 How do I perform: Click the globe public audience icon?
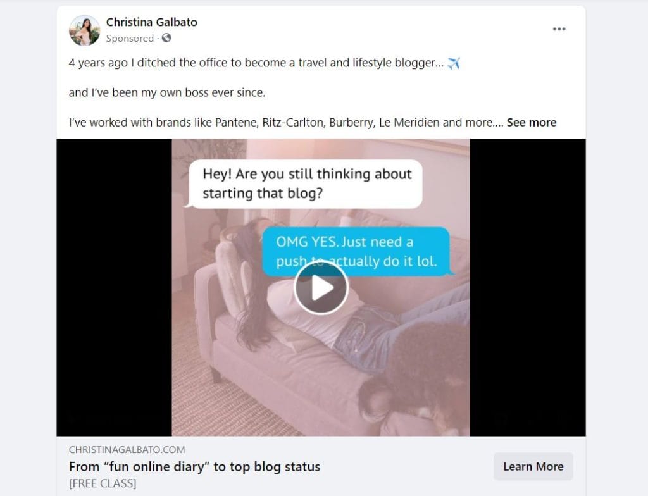click(166, 39)
